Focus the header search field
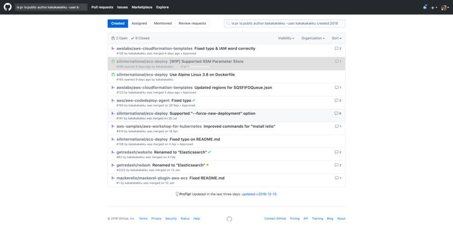Image resolution: width=453 pixels, height=247 pixels. pos(51,7)
